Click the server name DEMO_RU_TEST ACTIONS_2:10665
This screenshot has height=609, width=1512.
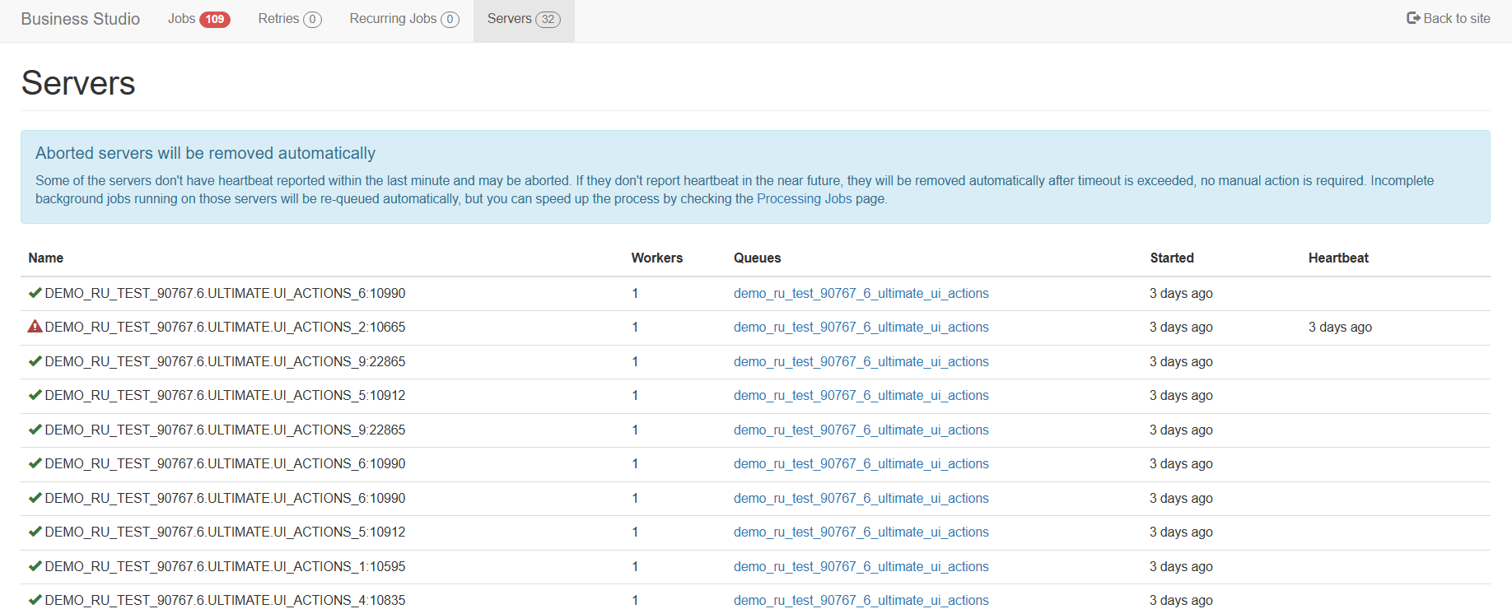[x=225, y=327]
